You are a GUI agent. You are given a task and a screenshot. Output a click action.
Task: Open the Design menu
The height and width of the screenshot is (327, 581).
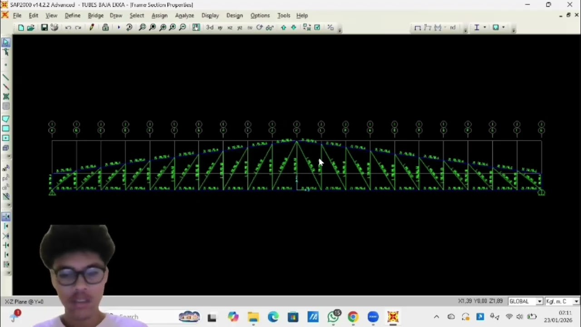pos(235,15)
